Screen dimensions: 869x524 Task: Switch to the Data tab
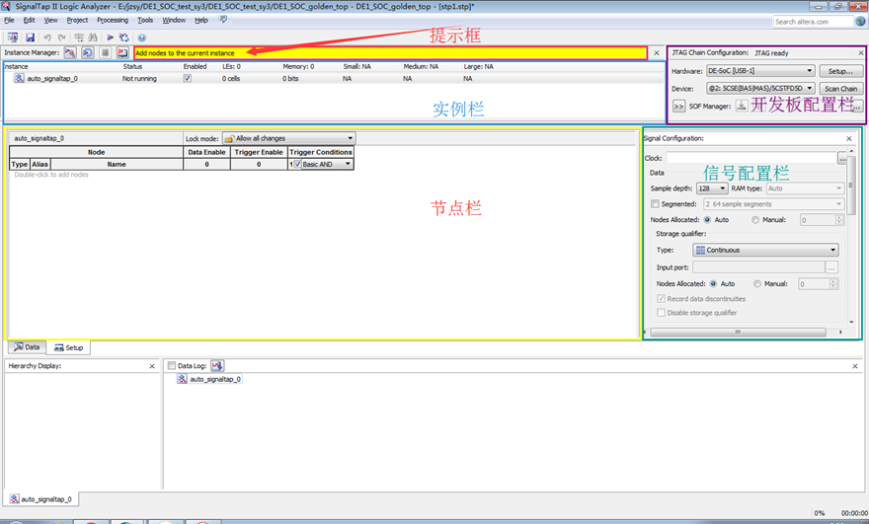point(27,347)
